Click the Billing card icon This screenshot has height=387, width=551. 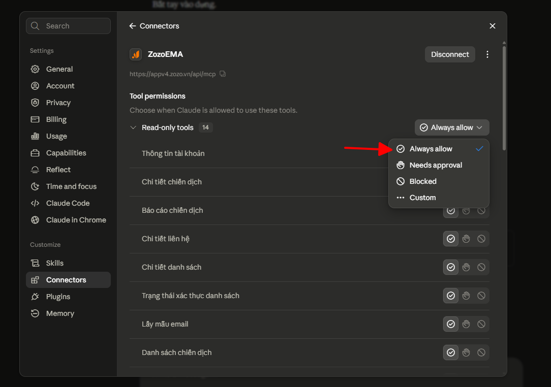click(x=35, y=119)
